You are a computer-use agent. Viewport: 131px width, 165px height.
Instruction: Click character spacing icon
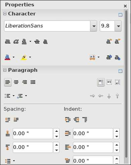coord(92,57)
